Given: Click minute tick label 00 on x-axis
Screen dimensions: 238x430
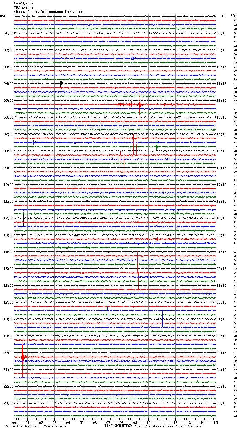Looking at the screenshot, I should click(14, 422).
